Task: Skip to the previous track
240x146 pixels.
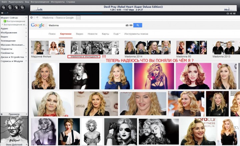Action: coord(4,8)
